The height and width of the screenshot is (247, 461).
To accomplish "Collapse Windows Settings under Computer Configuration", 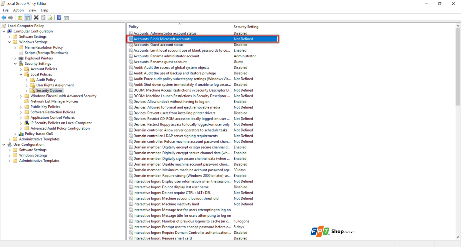I will point(10,42).
